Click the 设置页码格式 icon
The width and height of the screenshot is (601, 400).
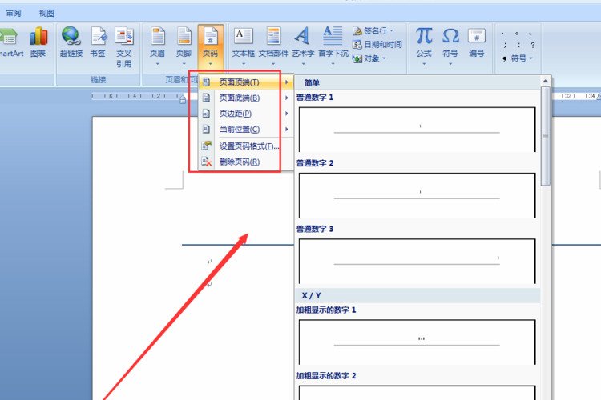[x=206, y=146]
